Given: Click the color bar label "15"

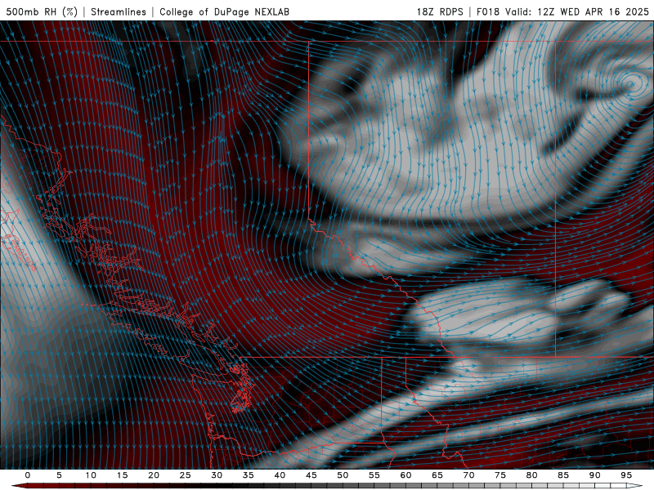Looking at the screenshot, I should pos(122,475).
